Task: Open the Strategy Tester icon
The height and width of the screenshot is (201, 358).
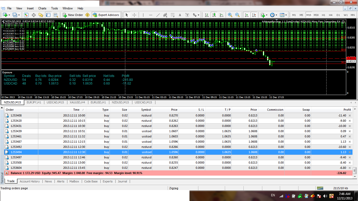Action: click(55, 15)
